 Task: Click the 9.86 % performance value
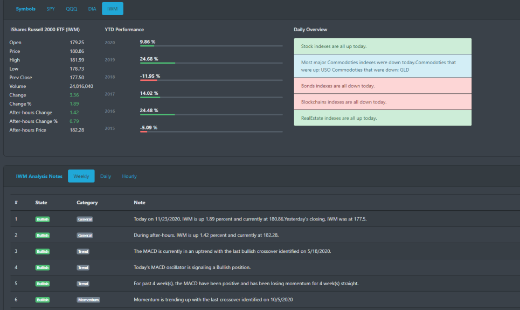point(148,42)
